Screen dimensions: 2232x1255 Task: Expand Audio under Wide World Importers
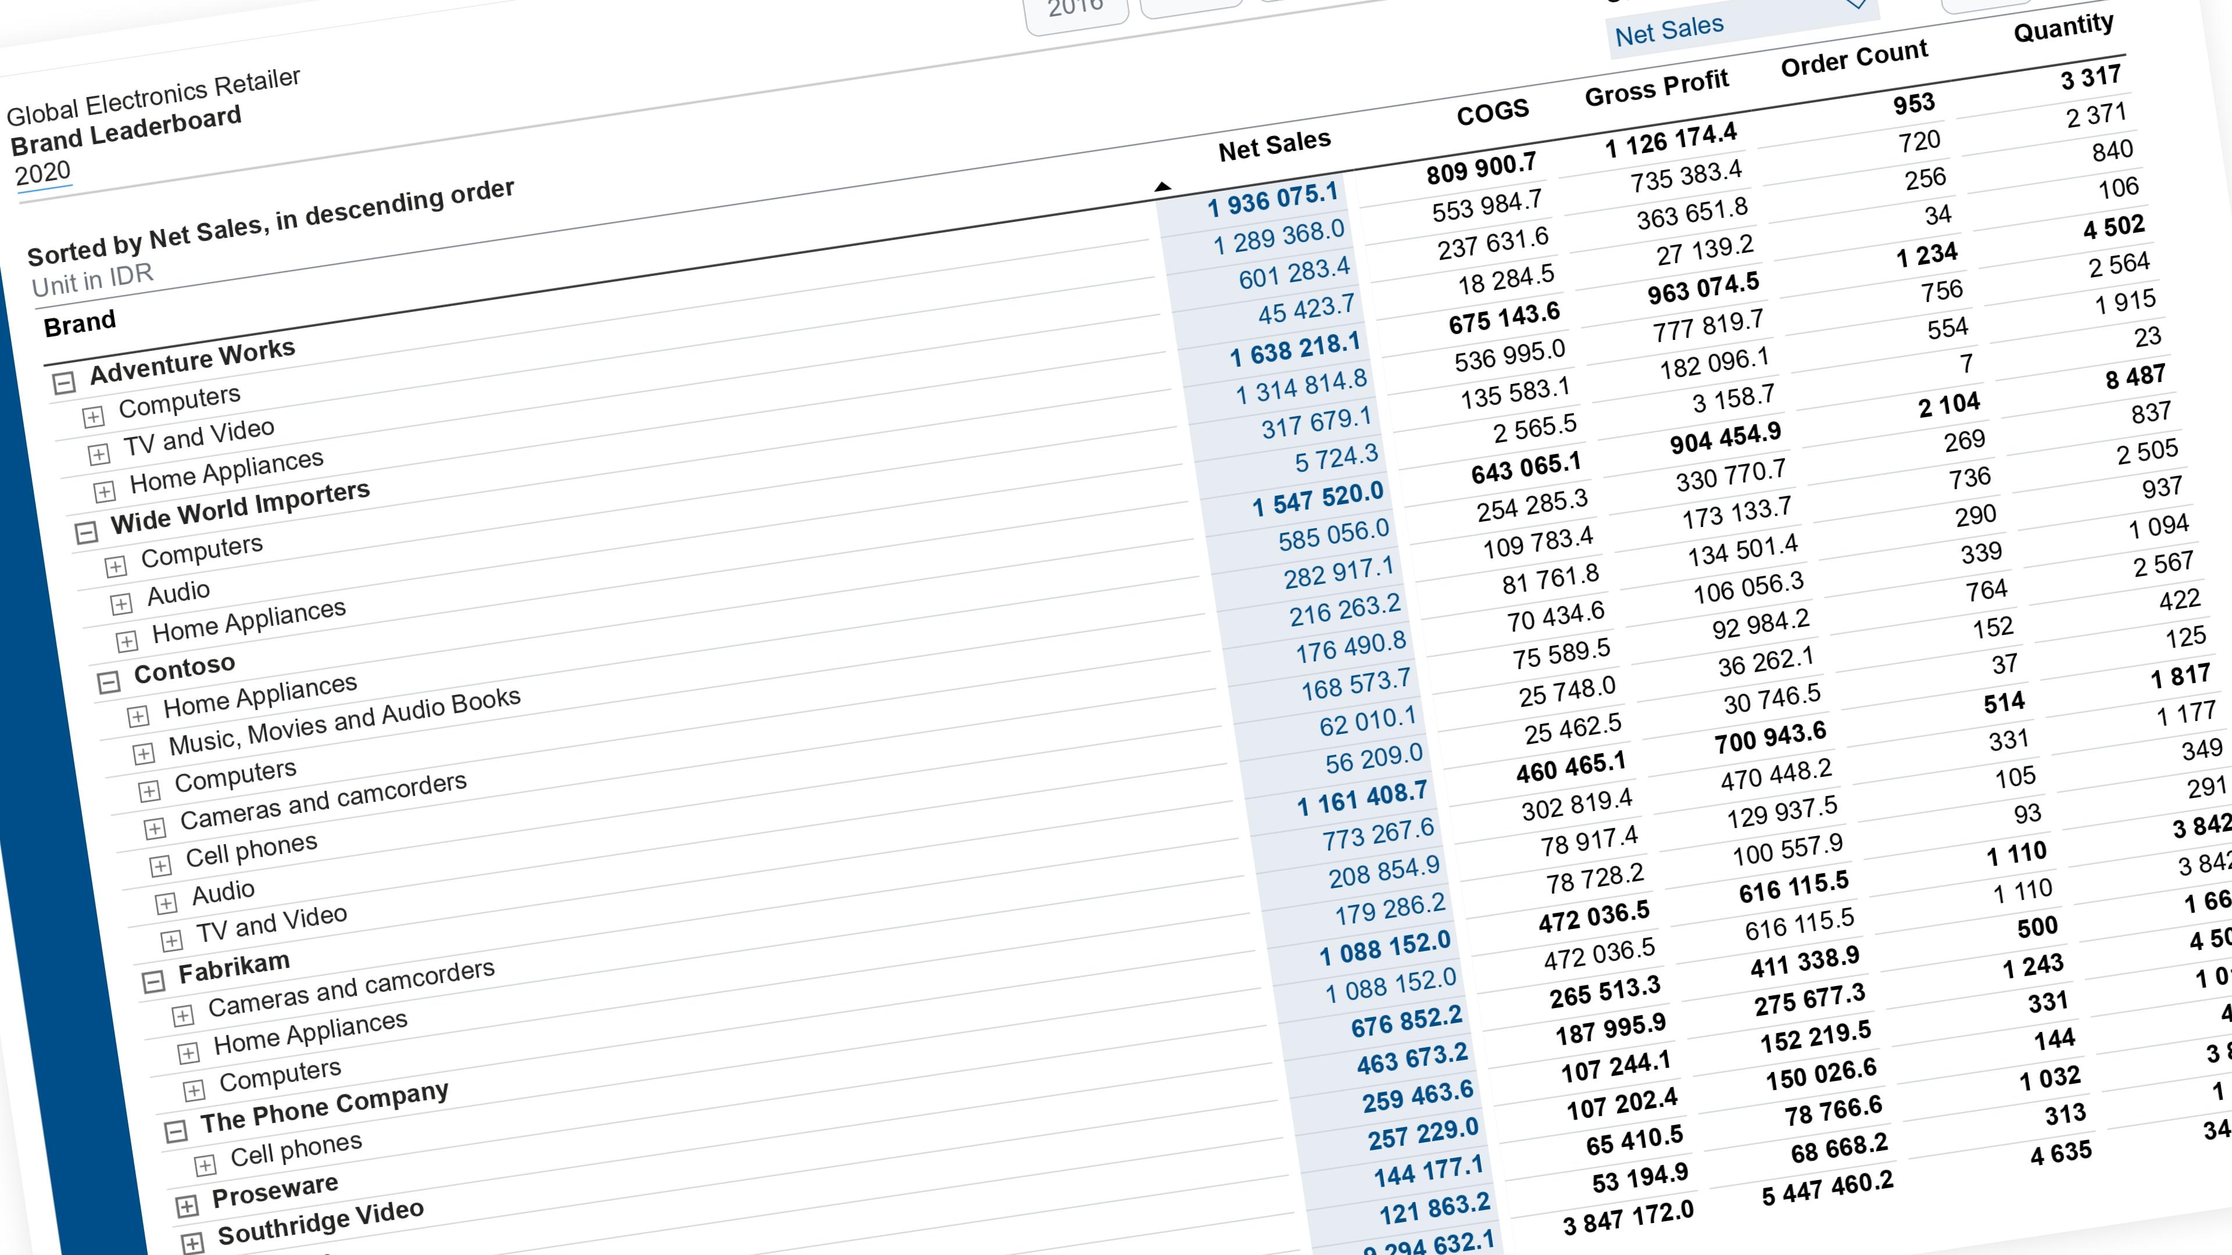[x=121, y=604]
